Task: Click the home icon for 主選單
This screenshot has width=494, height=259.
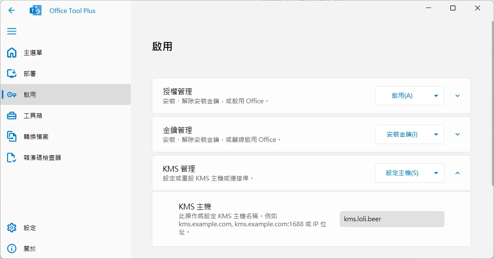Action: pyautogui.click(x=12, y=53)
